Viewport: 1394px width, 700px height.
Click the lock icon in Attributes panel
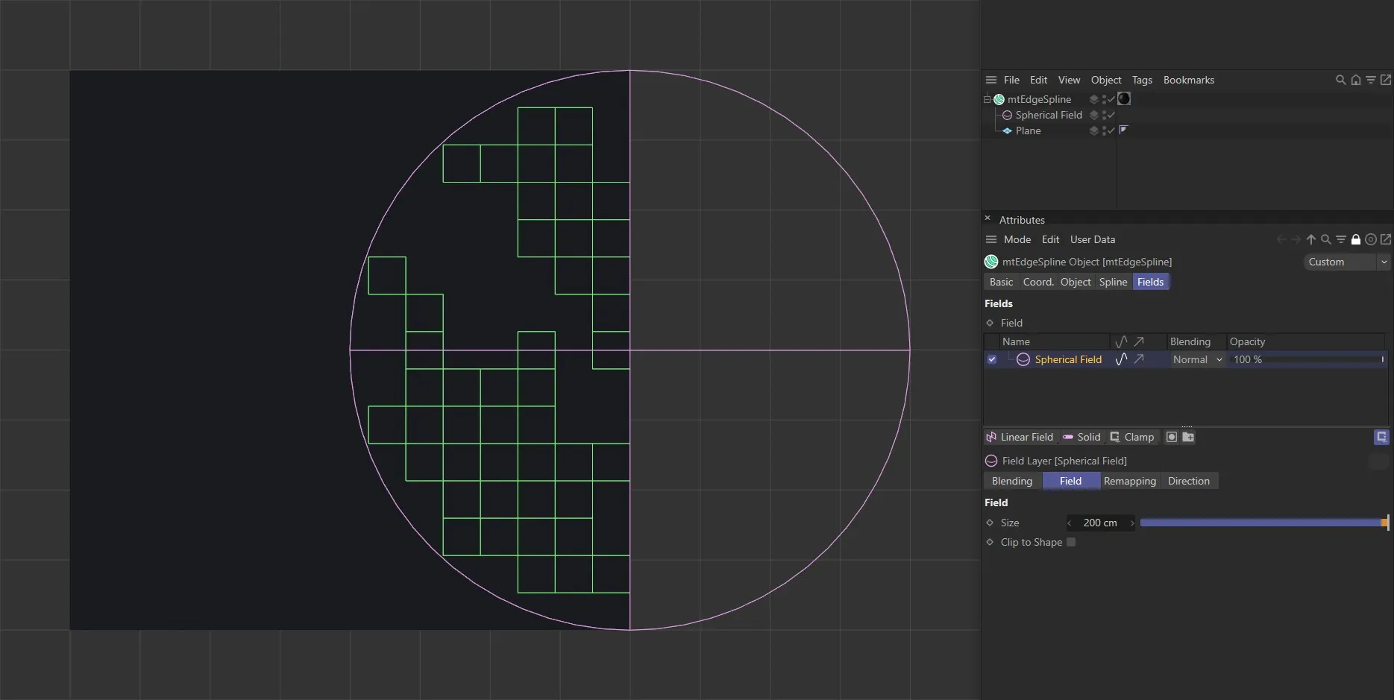pyautogui.click(x=1356, y=239)
